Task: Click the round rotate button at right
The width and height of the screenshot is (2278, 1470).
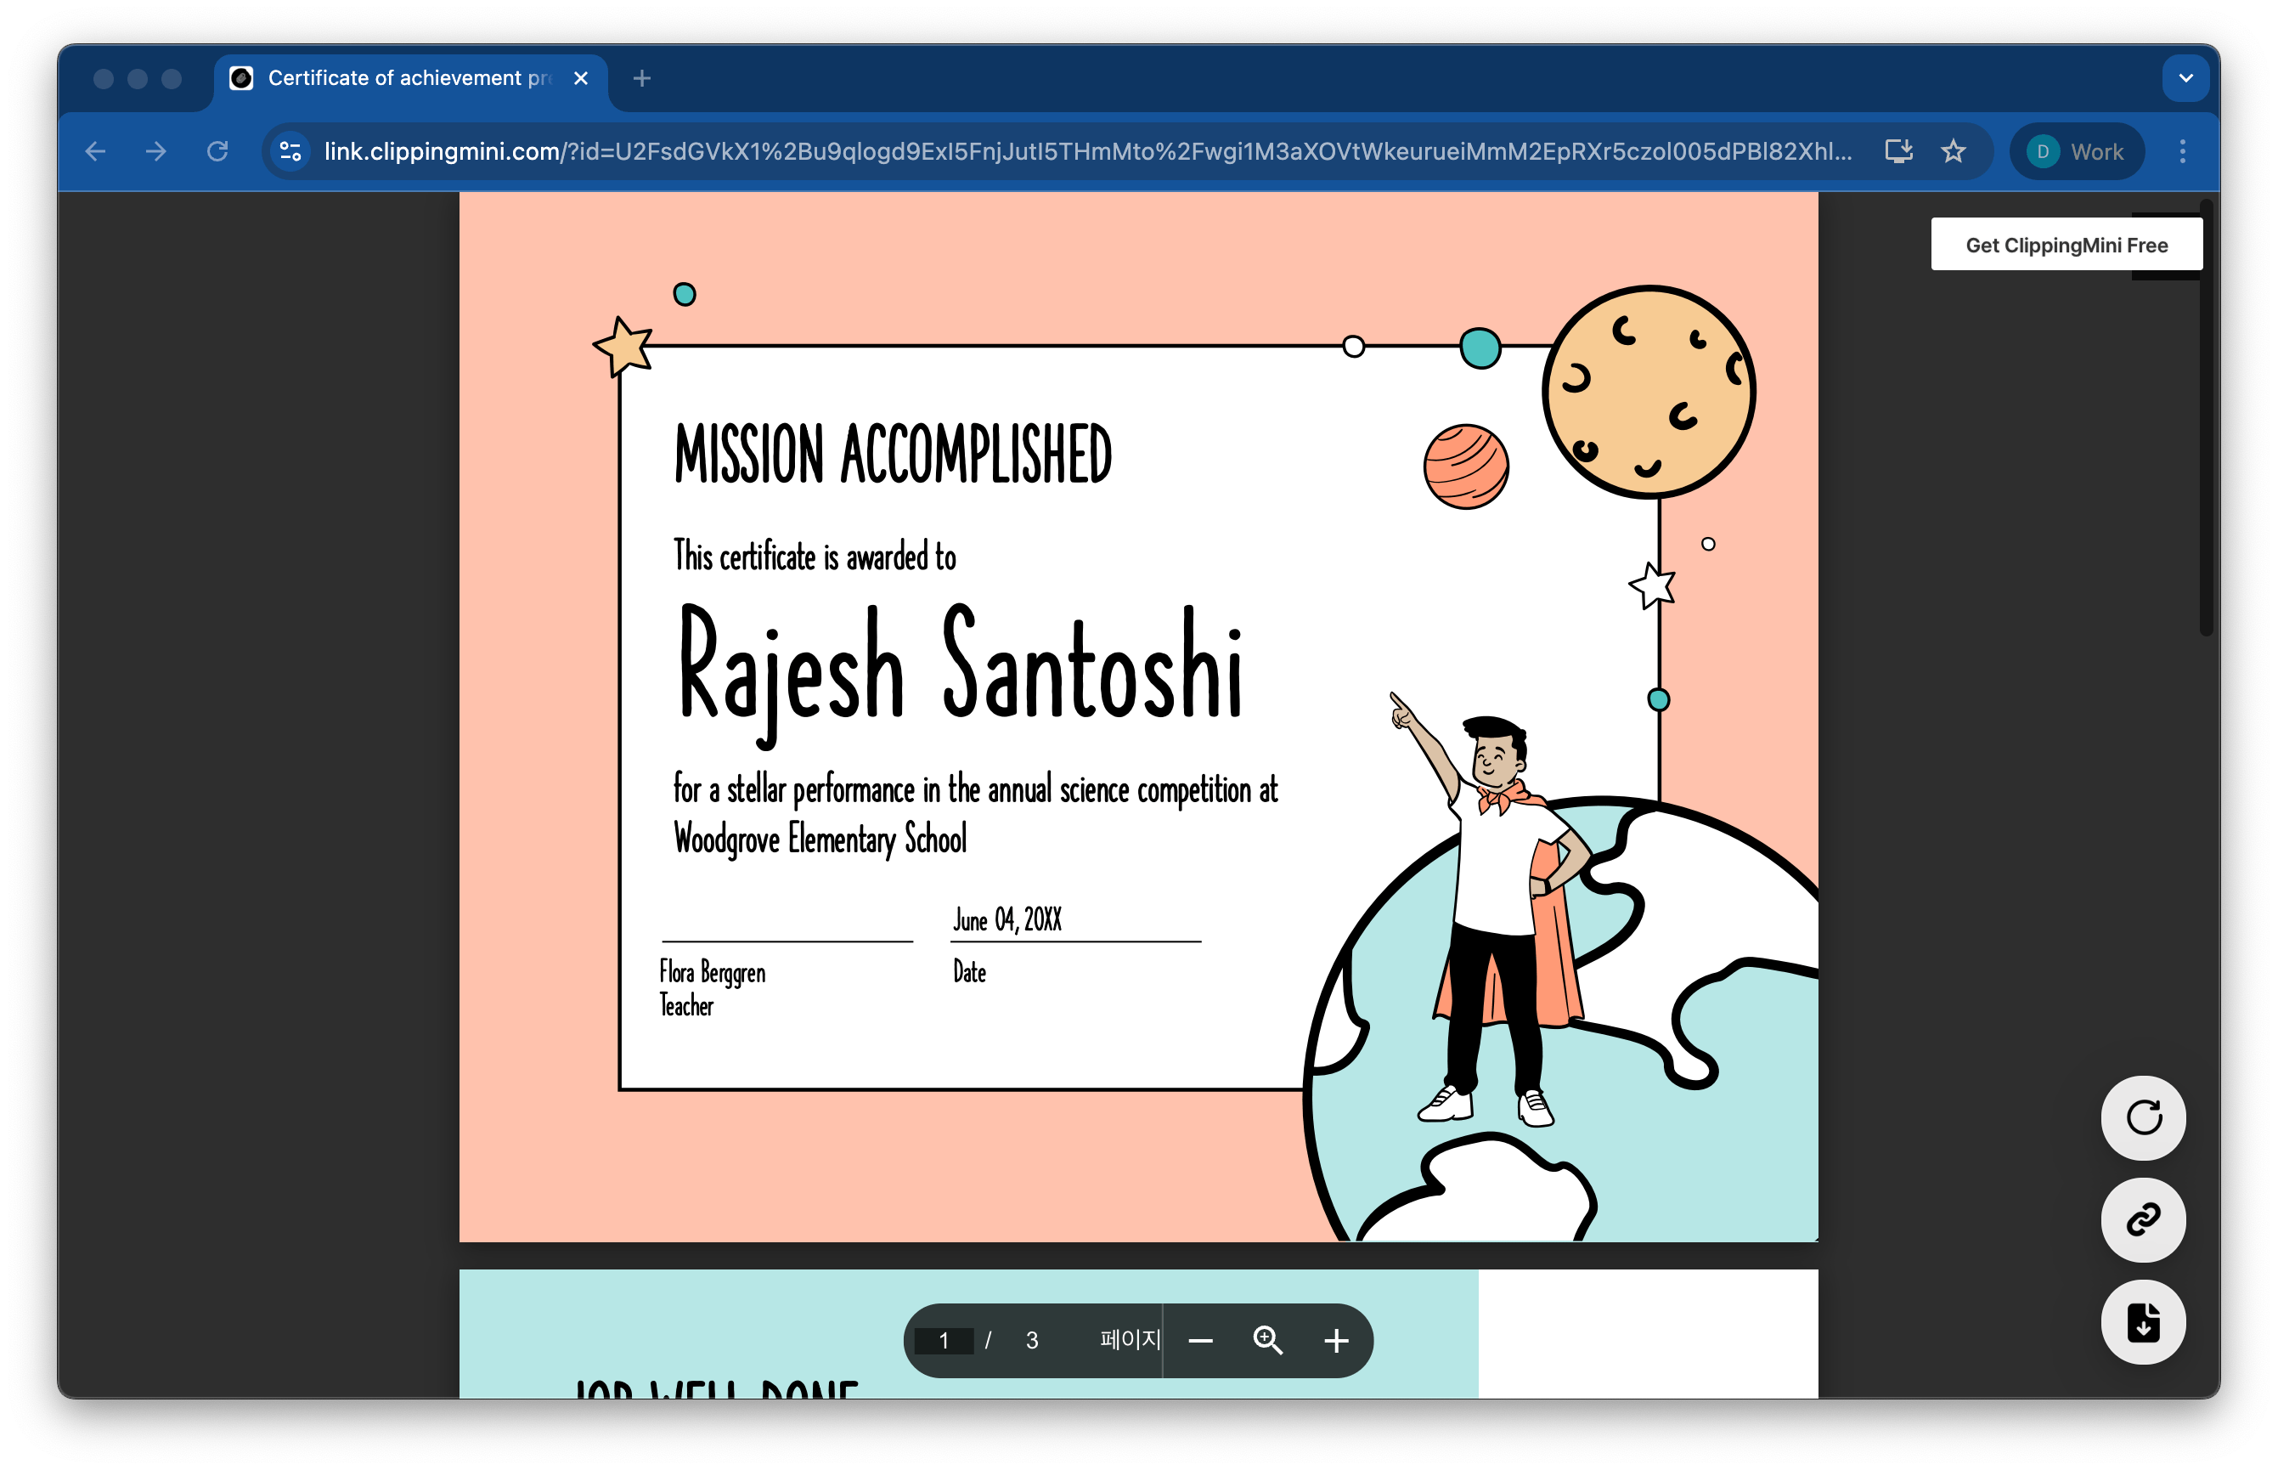Action: [x=2143, y=1117]
